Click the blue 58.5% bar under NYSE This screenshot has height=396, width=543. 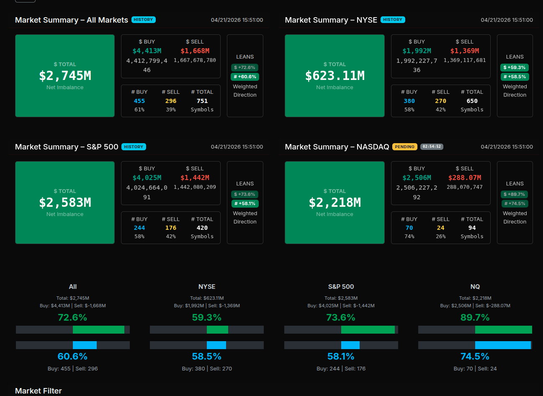click(x=216, y=345)
